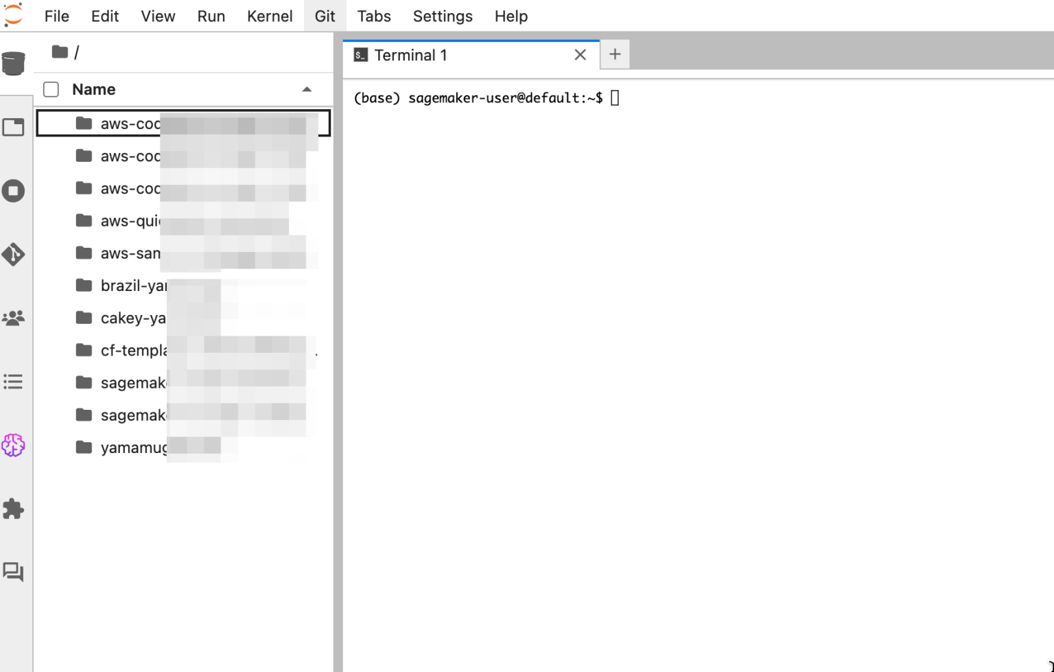
Task: Click the data storage cylinder icon
Action: [x=13, y=64]
